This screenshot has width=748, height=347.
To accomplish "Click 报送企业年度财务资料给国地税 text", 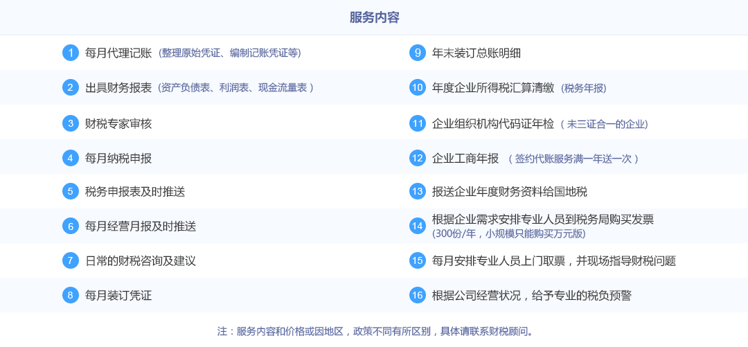I will (x=510, y=191).
